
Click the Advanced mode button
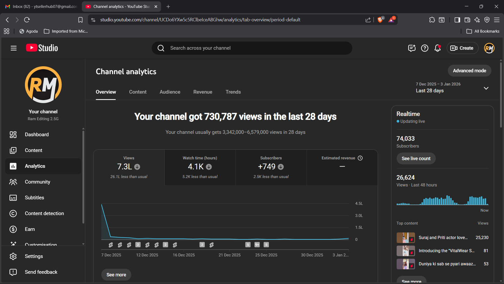(469, 71)
